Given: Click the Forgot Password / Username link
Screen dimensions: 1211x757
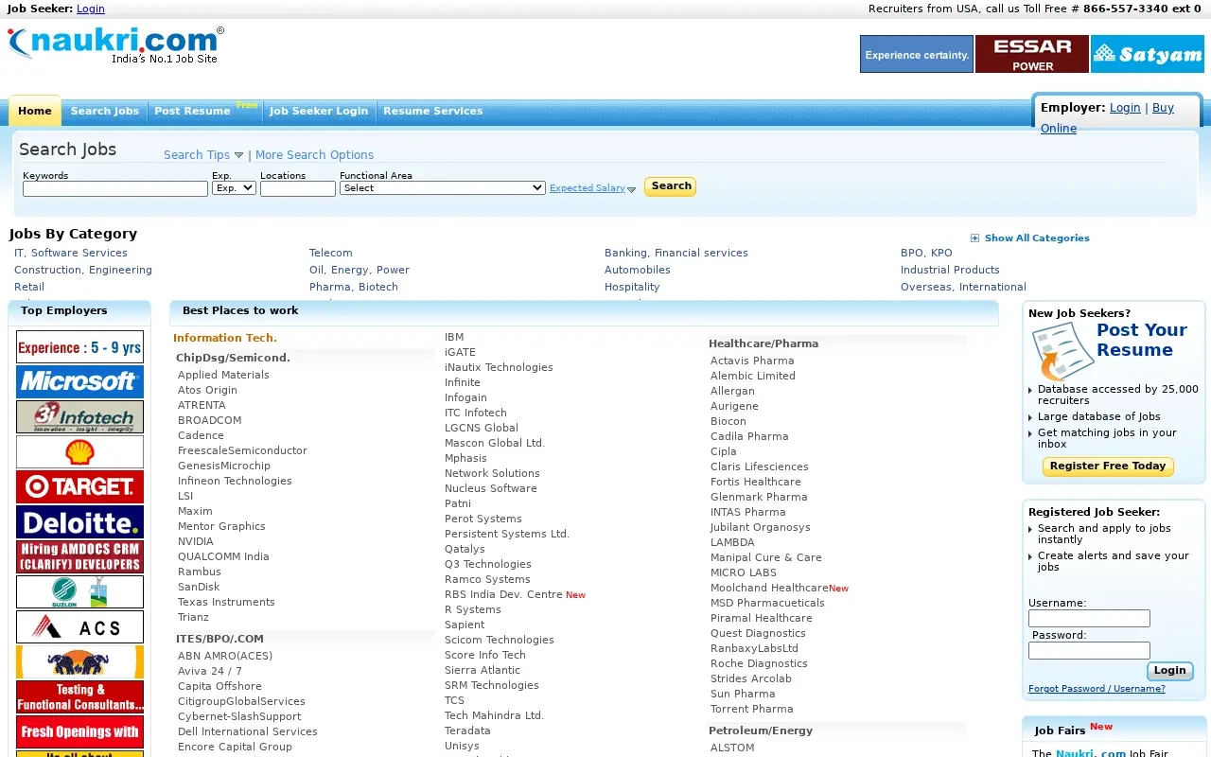Looking at the screenshot, I should click(1097, 689).
